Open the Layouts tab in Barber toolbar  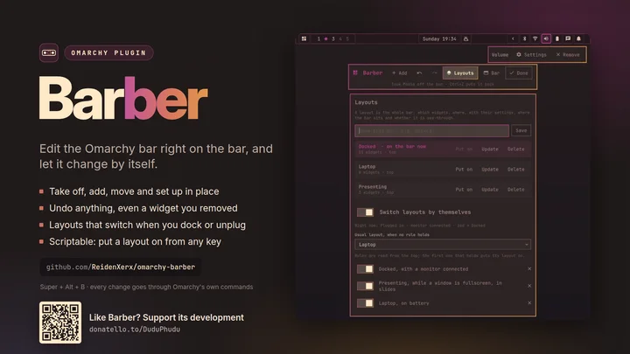click(x=460, y=73)
